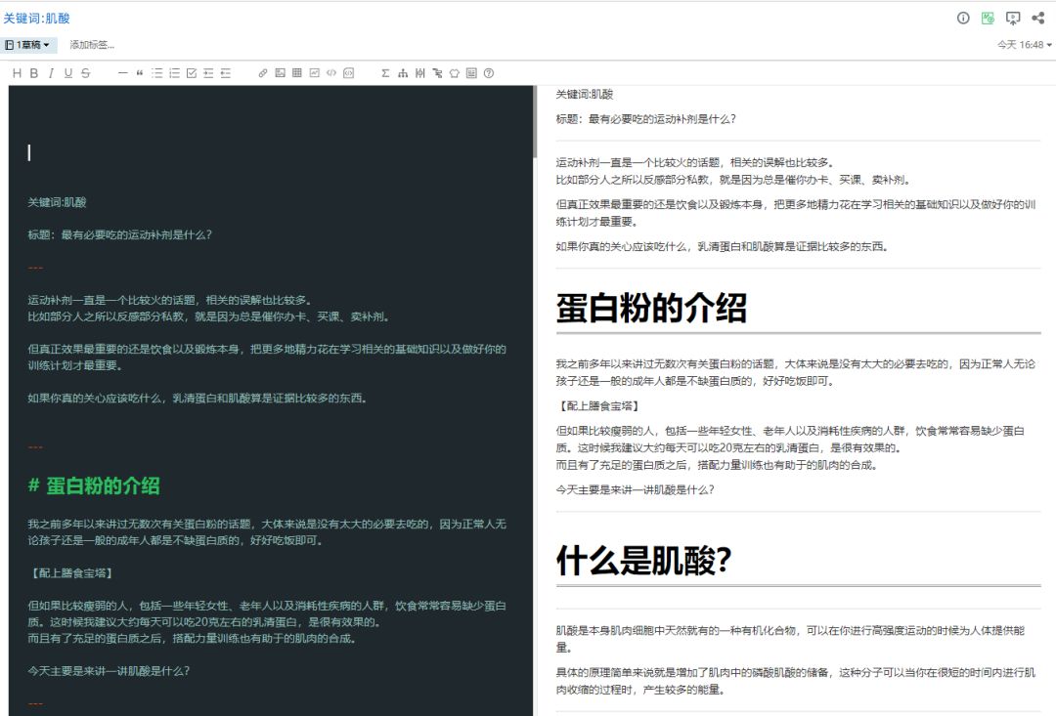
Task: Insert a hyperlink using the link icon
Action: (x=263, y=73)
